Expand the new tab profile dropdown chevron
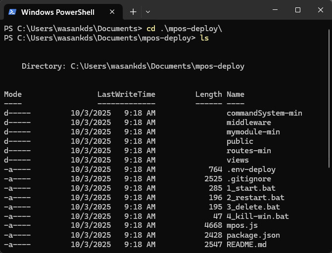The image size is (332, 253). click(x=148, y=11)
